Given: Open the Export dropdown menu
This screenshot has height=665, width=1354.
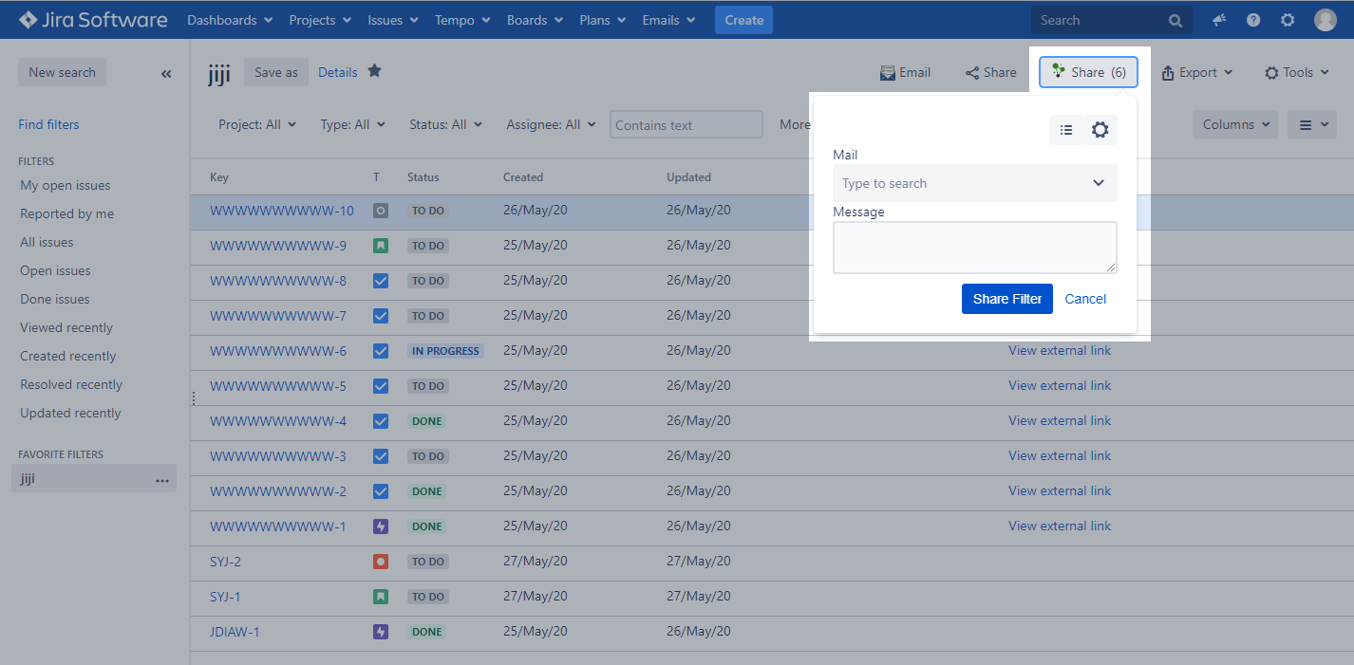Looking at the screenshot, I should coord(1196,72).
